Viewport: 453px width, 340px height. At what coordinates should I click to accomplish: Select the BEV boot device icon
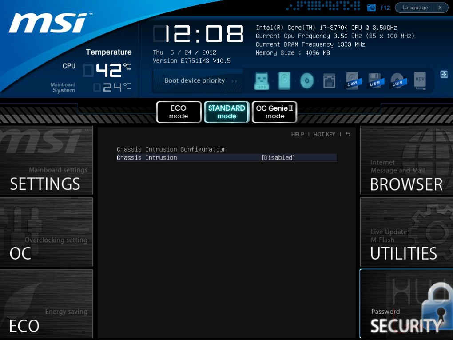click(x=420, y=80)
